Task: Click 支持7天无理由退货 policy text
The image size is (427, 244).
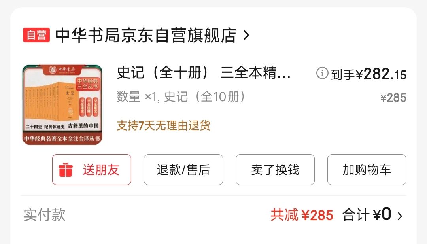Action: (163, 125)
